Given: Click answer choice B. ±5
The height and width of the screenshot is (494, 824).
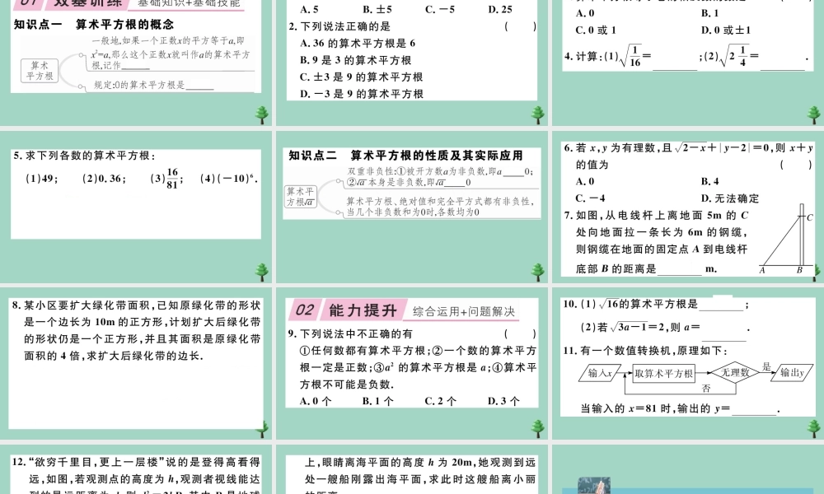Looking at the screenshot, I should click(377, 9).
